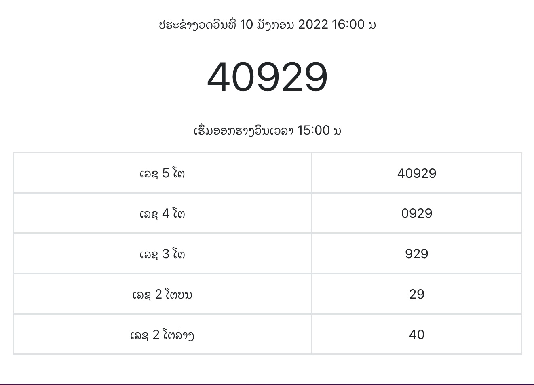Click the 15:00 draw start time
Image resolution: width=534 pixels, height=385 pixels.
pos(314,130)
